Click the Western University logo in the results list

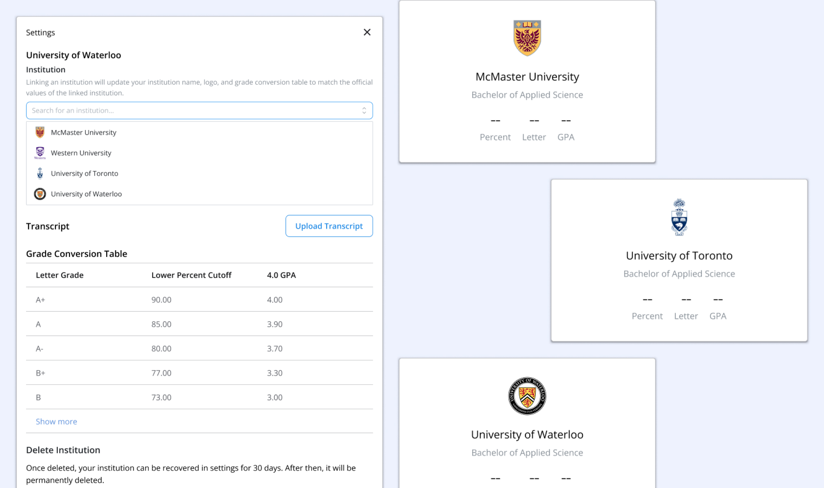point(40,153)
